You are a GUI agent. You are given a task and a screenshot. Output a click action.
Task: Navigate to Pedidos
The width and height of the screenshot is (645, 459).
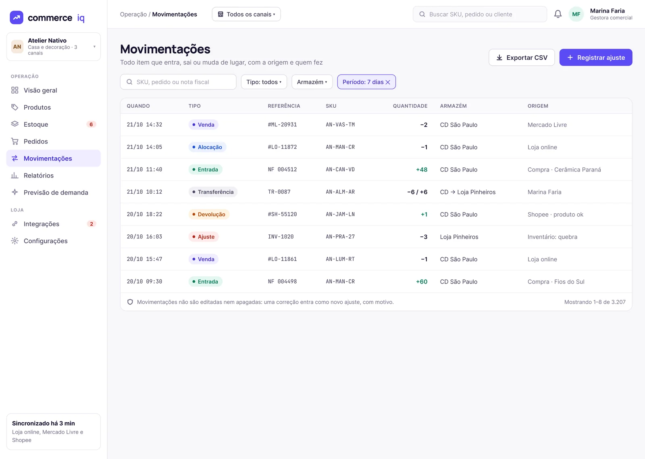coord(53,142)
